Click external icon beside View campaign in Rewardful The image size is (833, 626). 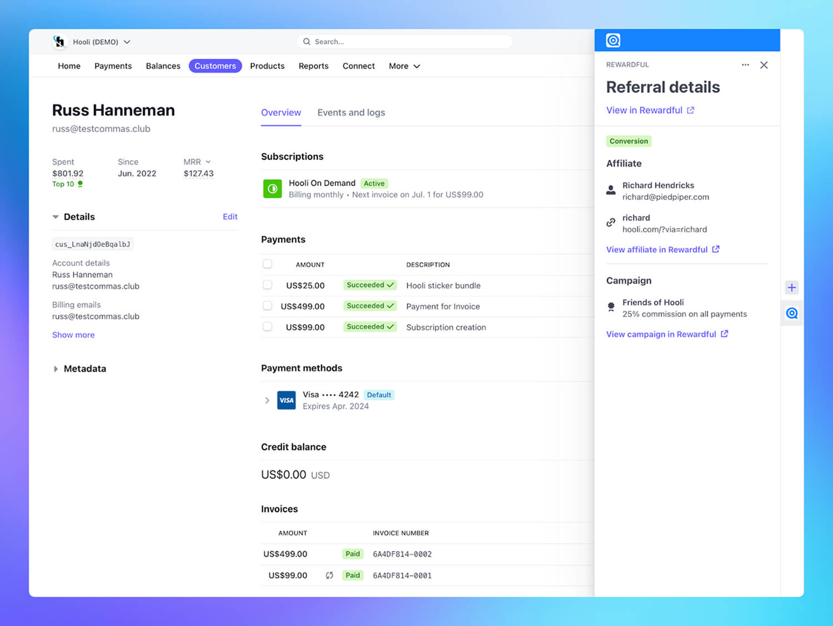coord(724,334)
